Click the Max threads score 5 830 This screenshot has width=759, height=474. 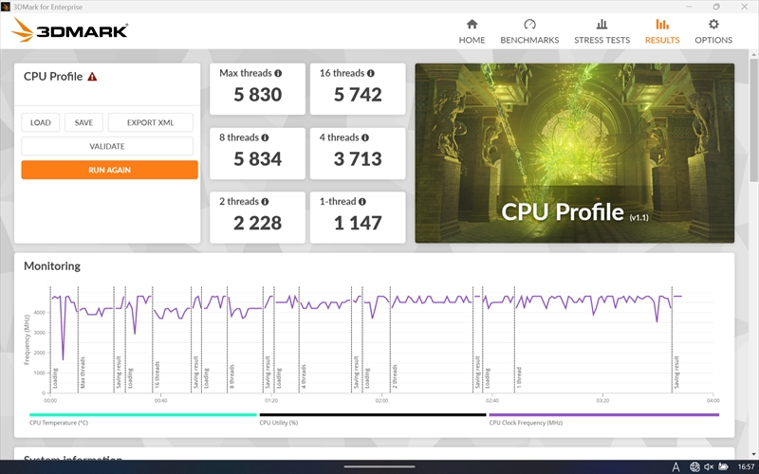(257, 94)
